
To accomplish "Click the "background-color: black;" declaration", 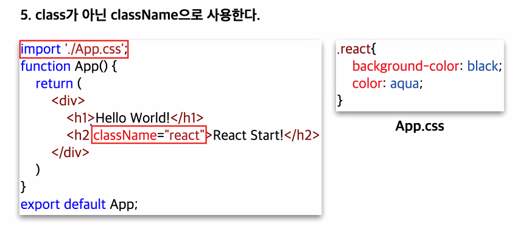I will (x=427, y=66).
